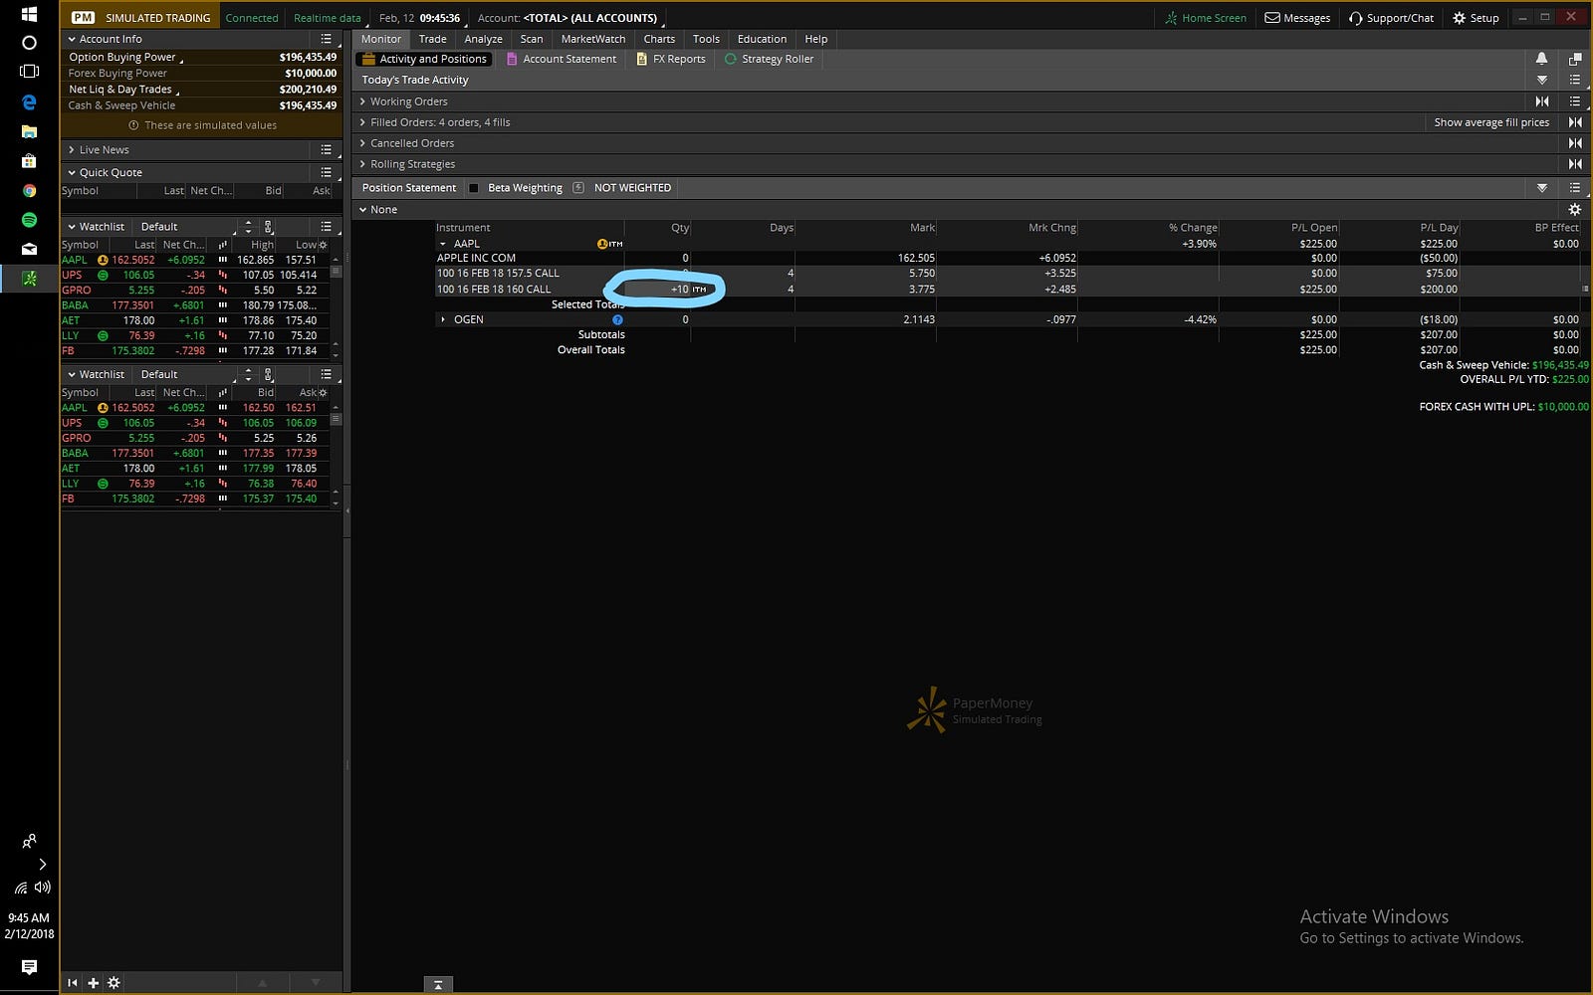1593x995 pixels.
Task: Open the alerts bell icon
Action: 1542,59
